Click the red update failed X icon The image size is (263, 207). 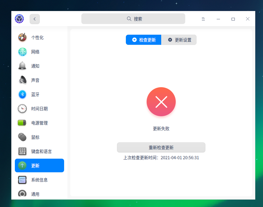161,102
